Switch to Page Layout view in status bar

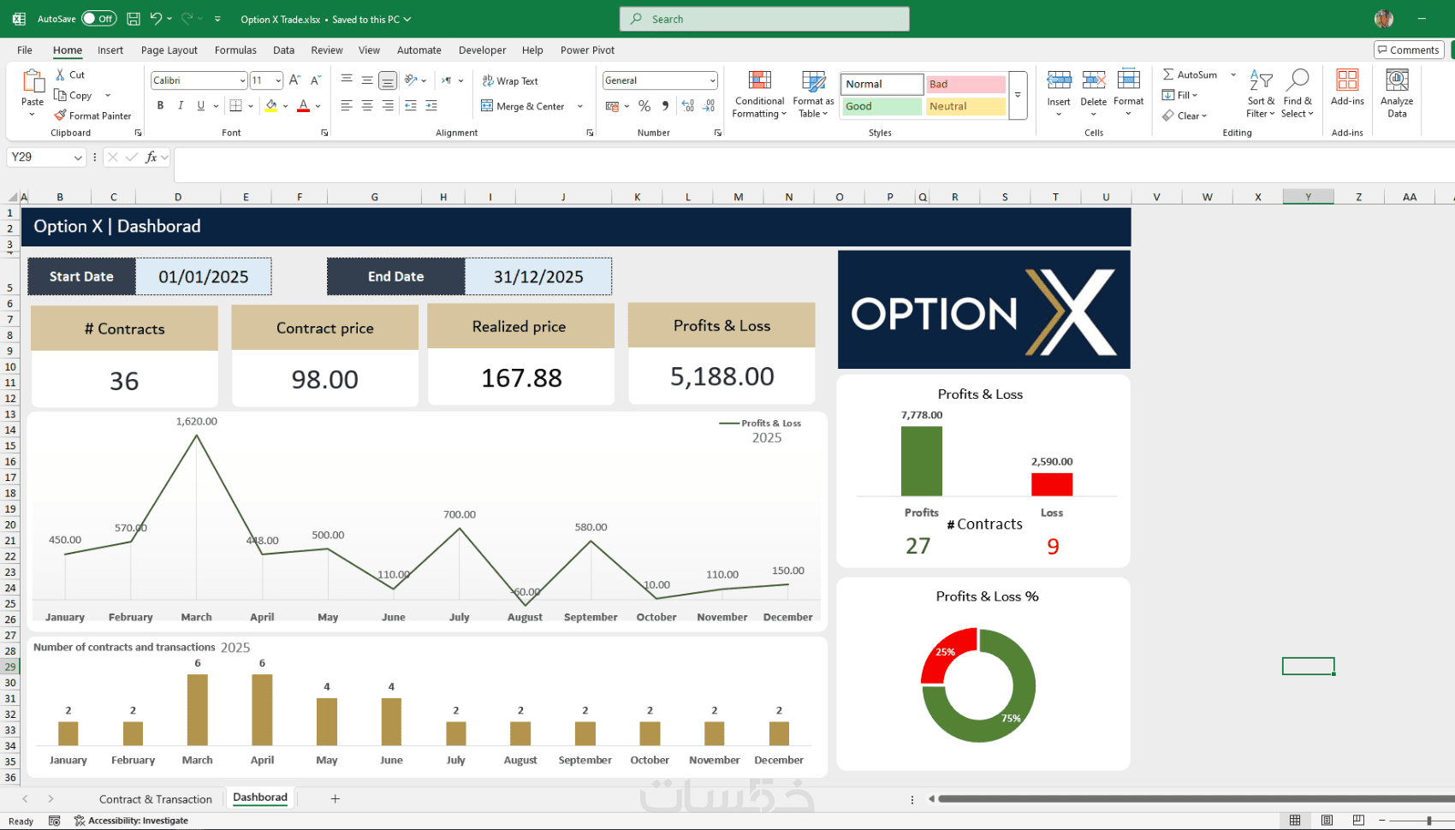click(x=1327, y=821)
